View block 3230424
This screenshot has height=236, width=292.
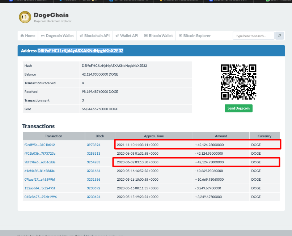tap(93, 197)
